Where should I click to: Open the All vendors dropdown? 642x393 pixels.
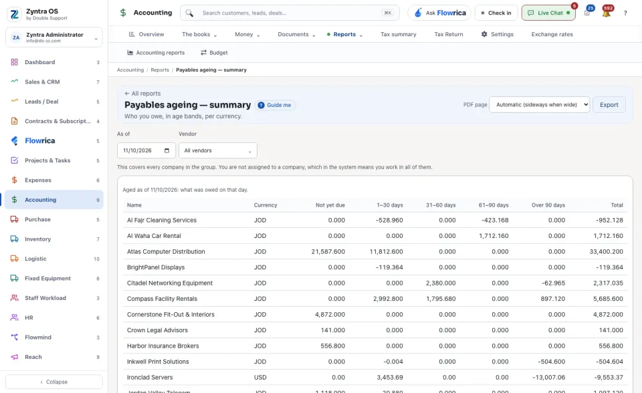218,150
